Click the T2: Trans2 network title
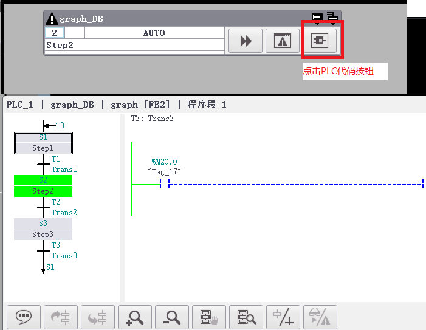This screenshot has width=426, height=330. point(152,119)
